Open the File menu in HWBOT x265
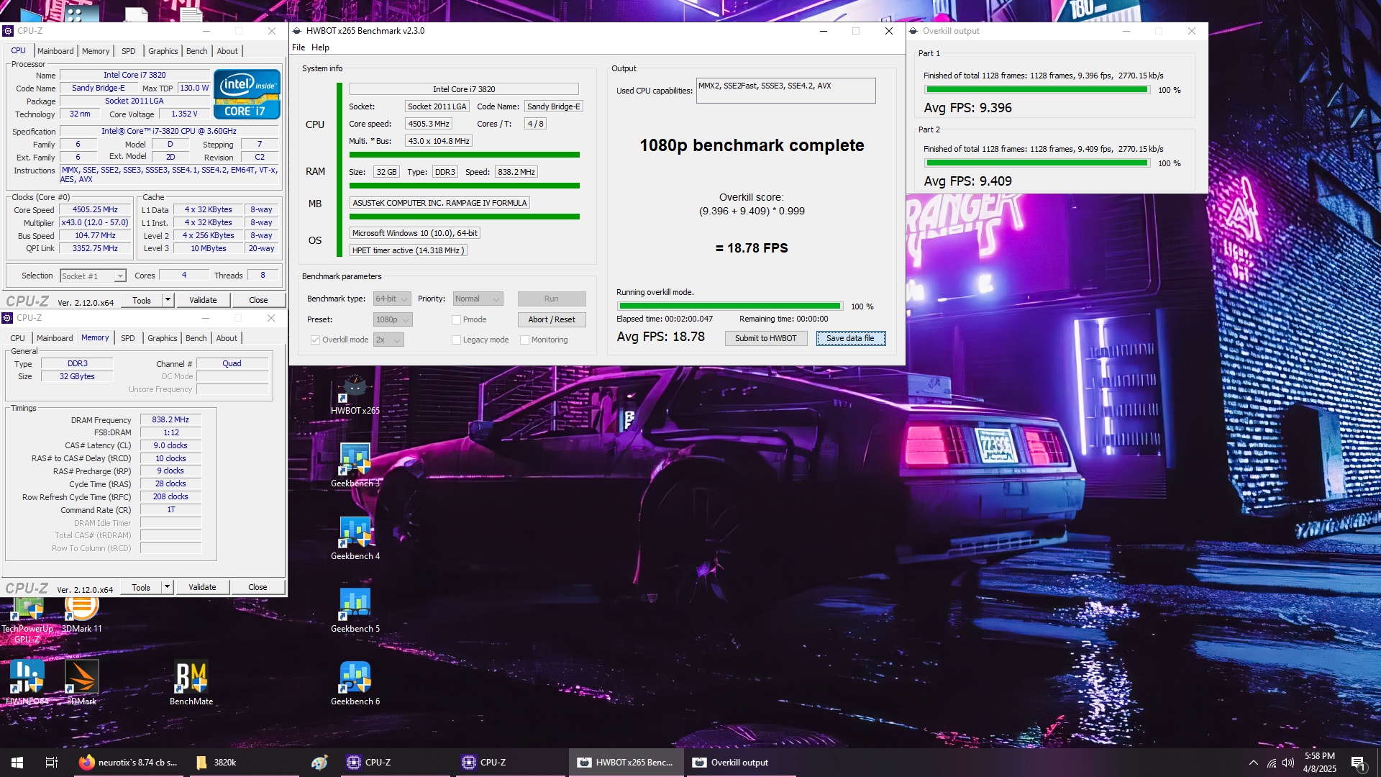Viewport: 1381px width, 777px height. [x=298, y=47]
